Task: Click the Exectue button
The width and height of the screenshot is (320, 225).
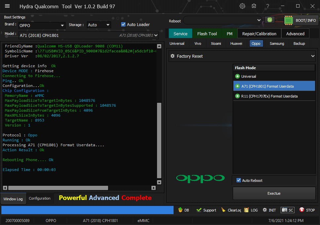Action: coord(274,193)
